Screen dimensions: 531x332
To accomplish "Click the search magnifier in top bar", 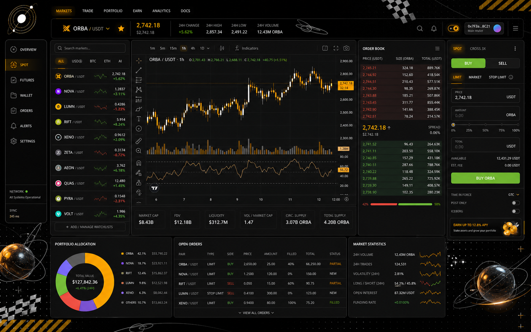I will coord(420,28).
